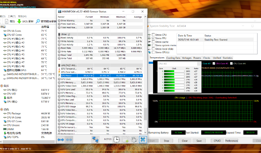
Task: Click the CPUID button
Action: pos(217,141)
